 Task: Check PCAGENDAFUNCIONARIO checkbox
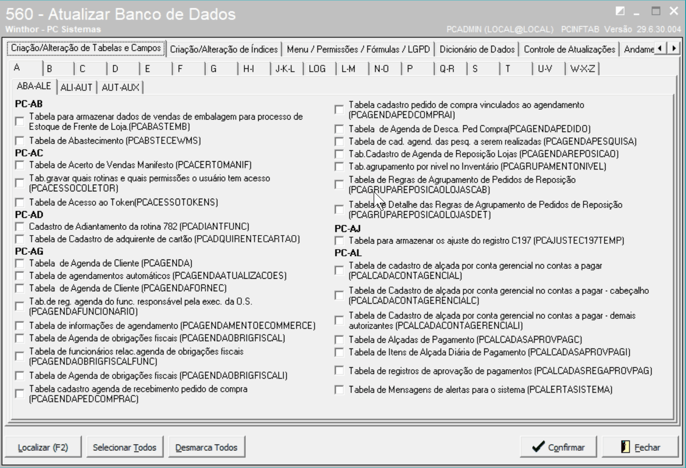pos(20,306)
